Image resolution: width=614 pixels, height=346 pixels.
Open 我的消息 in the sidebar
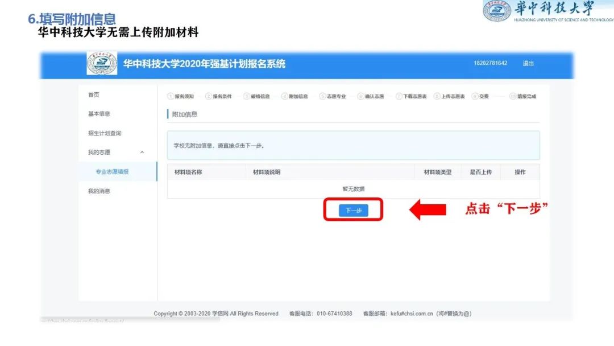tap(99, 191)
